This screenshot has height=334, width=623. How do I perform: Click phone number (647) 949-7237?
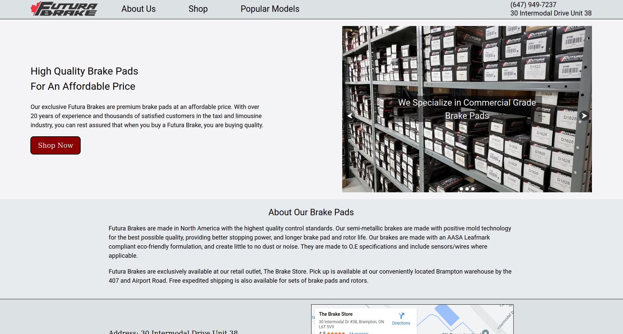click(x=533, y=5)
